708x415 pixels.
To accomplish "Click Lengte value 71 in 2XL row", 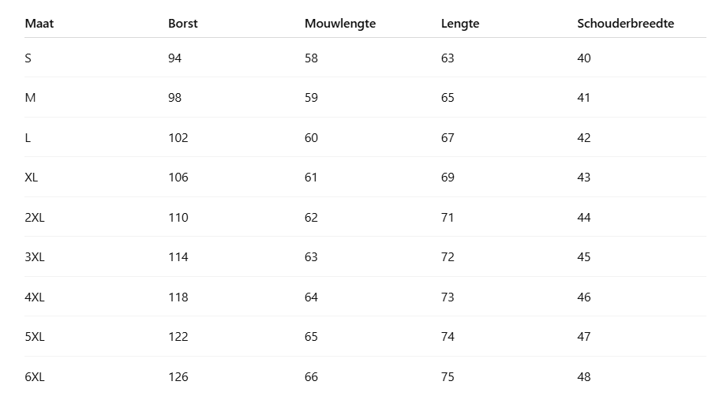I will pos(448,217).
